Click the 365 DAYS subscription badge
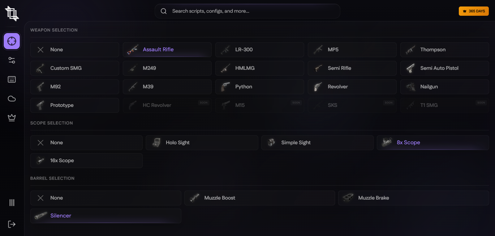 [474, 11]
